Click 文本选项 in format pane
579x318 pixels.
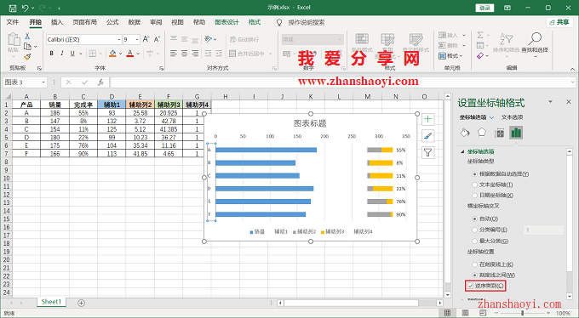(512, 117)
